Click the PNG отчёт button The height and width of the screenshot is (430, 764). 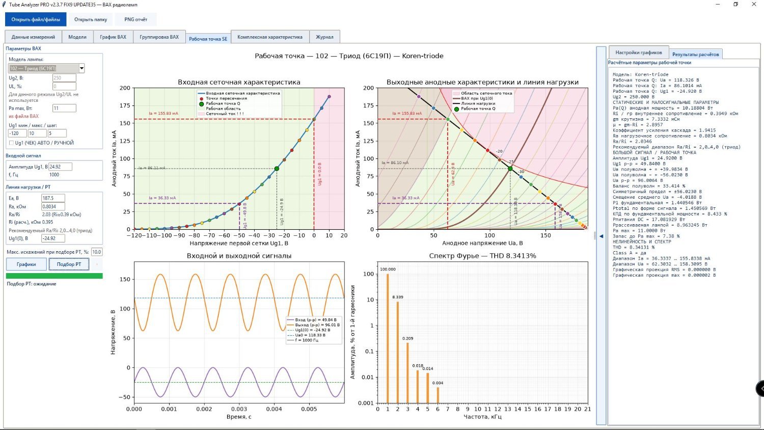pyautogui.click(x=136, y=19)
